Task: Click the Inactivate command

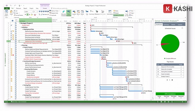Action: [x=53, y=15]
